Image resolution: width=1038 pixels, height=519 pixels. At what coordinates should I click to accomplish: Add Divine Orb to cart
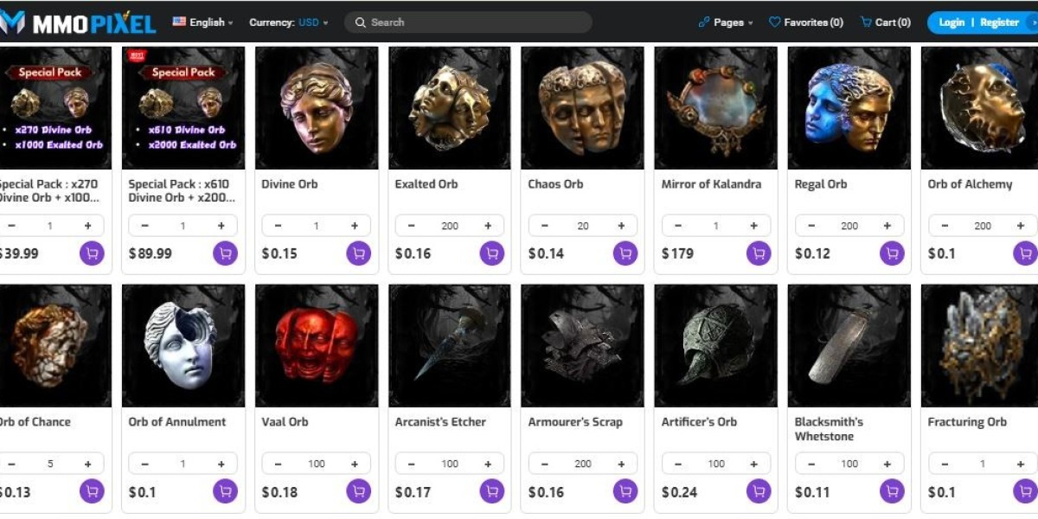(x=358, y=253)
